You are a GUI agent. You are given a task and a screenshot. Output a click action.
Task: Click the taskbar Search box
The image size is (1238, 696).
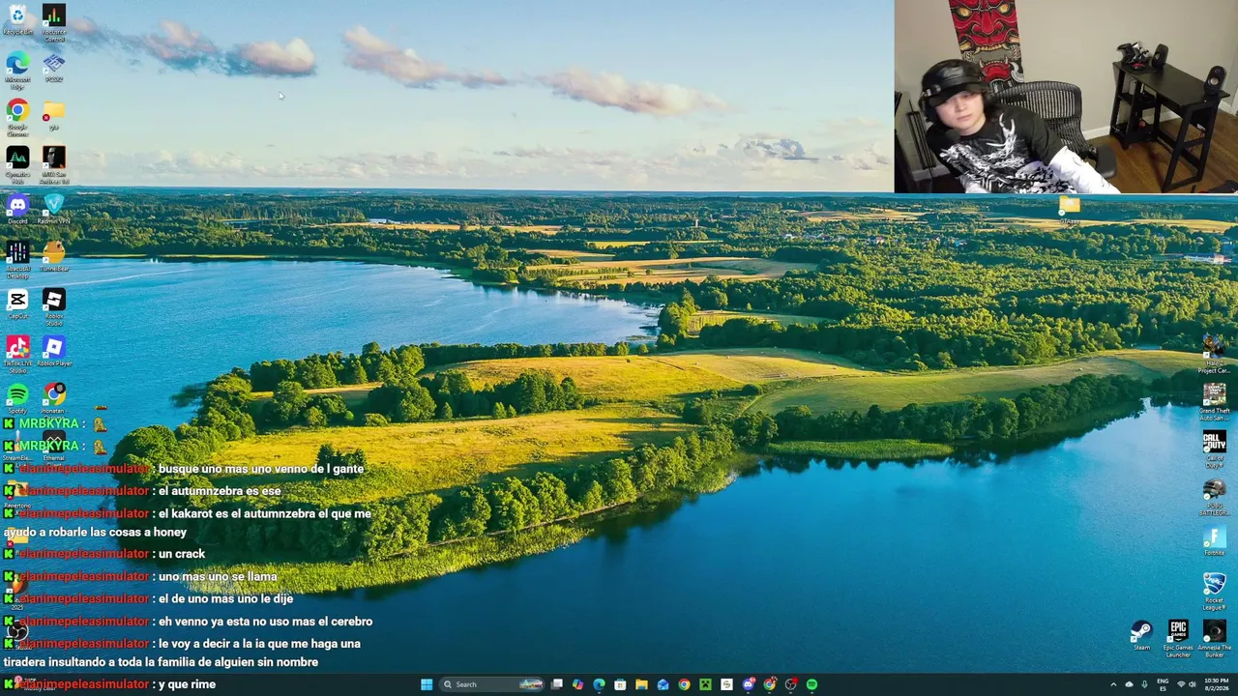pos(493,684)
